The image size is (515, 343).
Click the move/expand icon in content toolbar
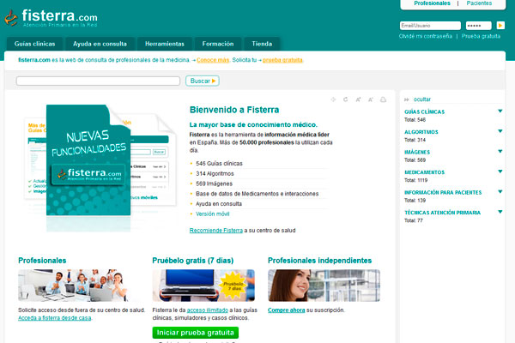coord(333,99)
